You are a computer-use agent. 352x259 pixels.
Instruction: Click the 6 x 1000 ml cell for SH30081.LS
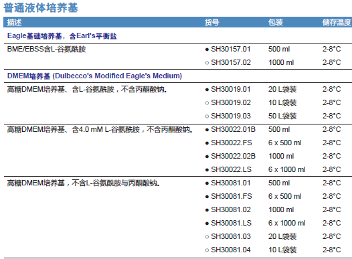click(x=286, y=223)
